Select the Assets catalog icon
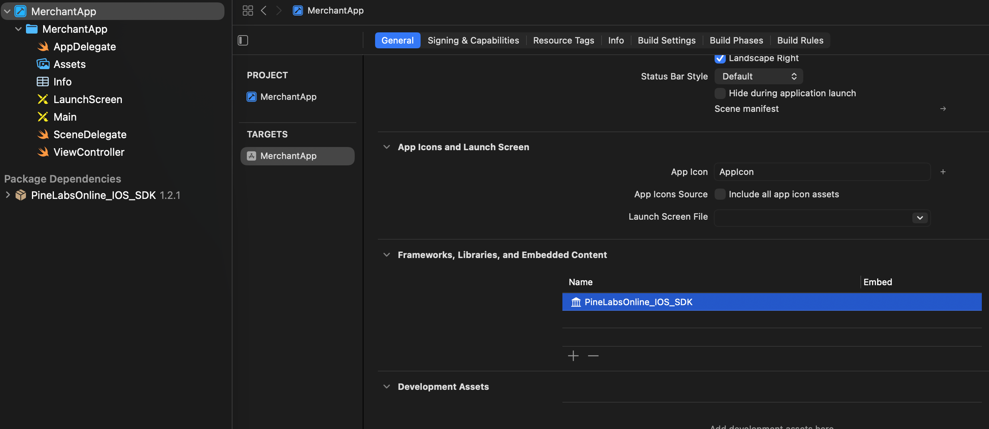 click(43, 64)
